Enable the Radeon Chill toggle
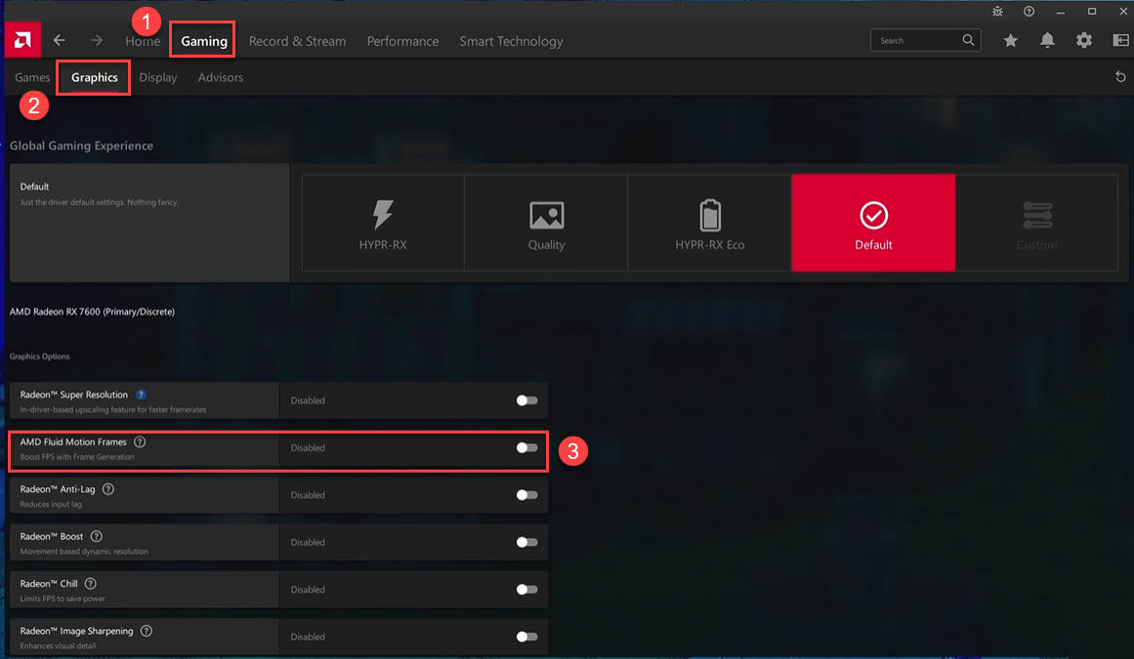The image size is (1134, 659). pos(526,590)
